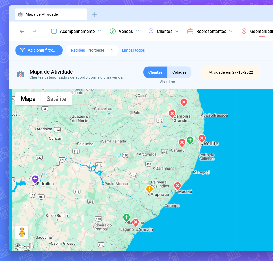The image size is (273, 261).
Task: Expand the Representantes dropdown chevron
Action: pos(231,32)
